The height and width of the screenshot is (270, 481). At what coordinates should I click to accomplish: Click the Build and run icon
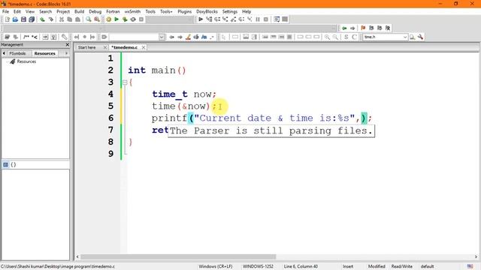pyautogui.click(x=125, y=19)
